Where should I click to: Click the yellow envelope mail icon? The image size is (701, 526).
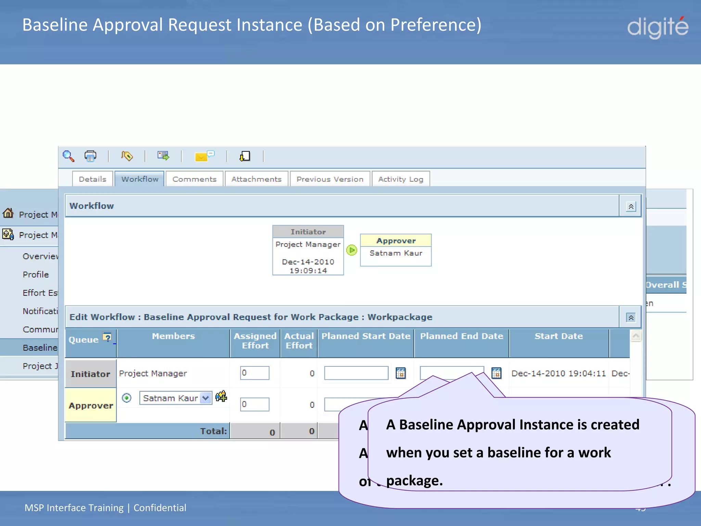click(204, 156)
